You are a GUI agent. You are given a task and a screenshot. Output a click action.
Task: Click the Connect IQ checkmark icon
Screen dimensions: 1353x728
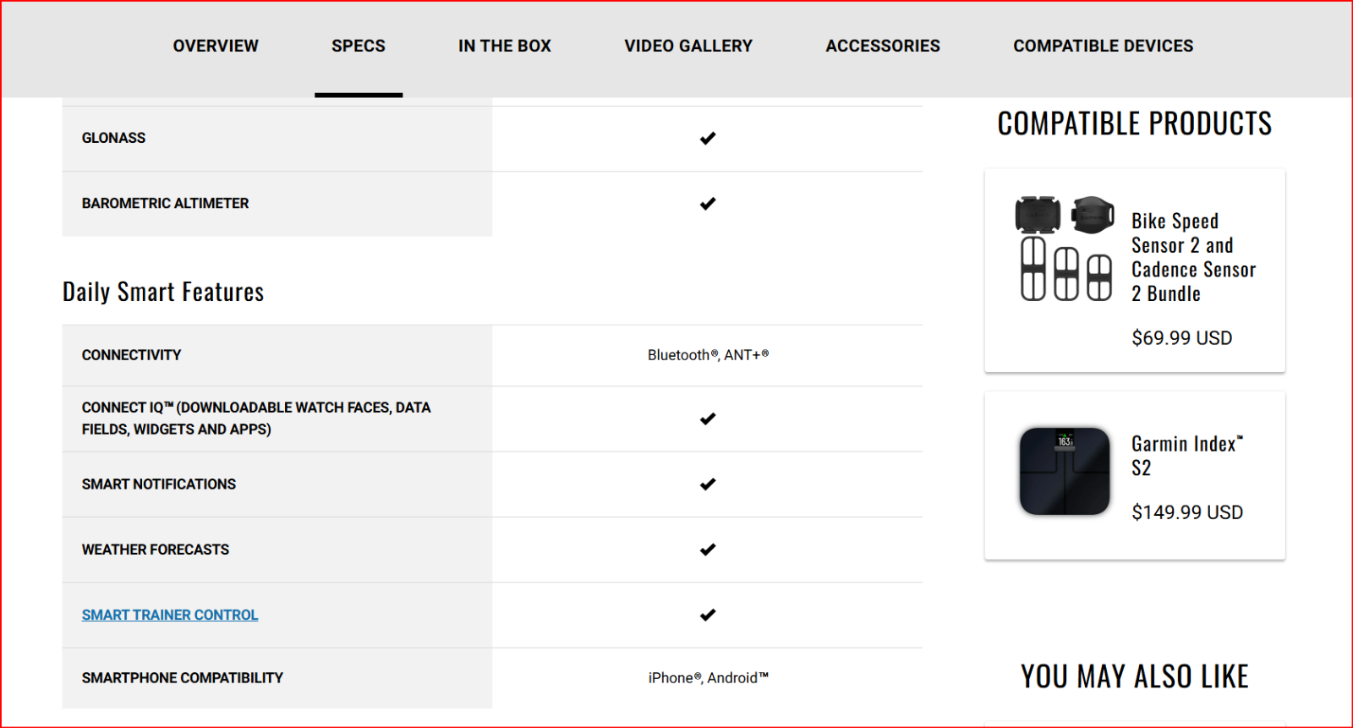[708, 419]
